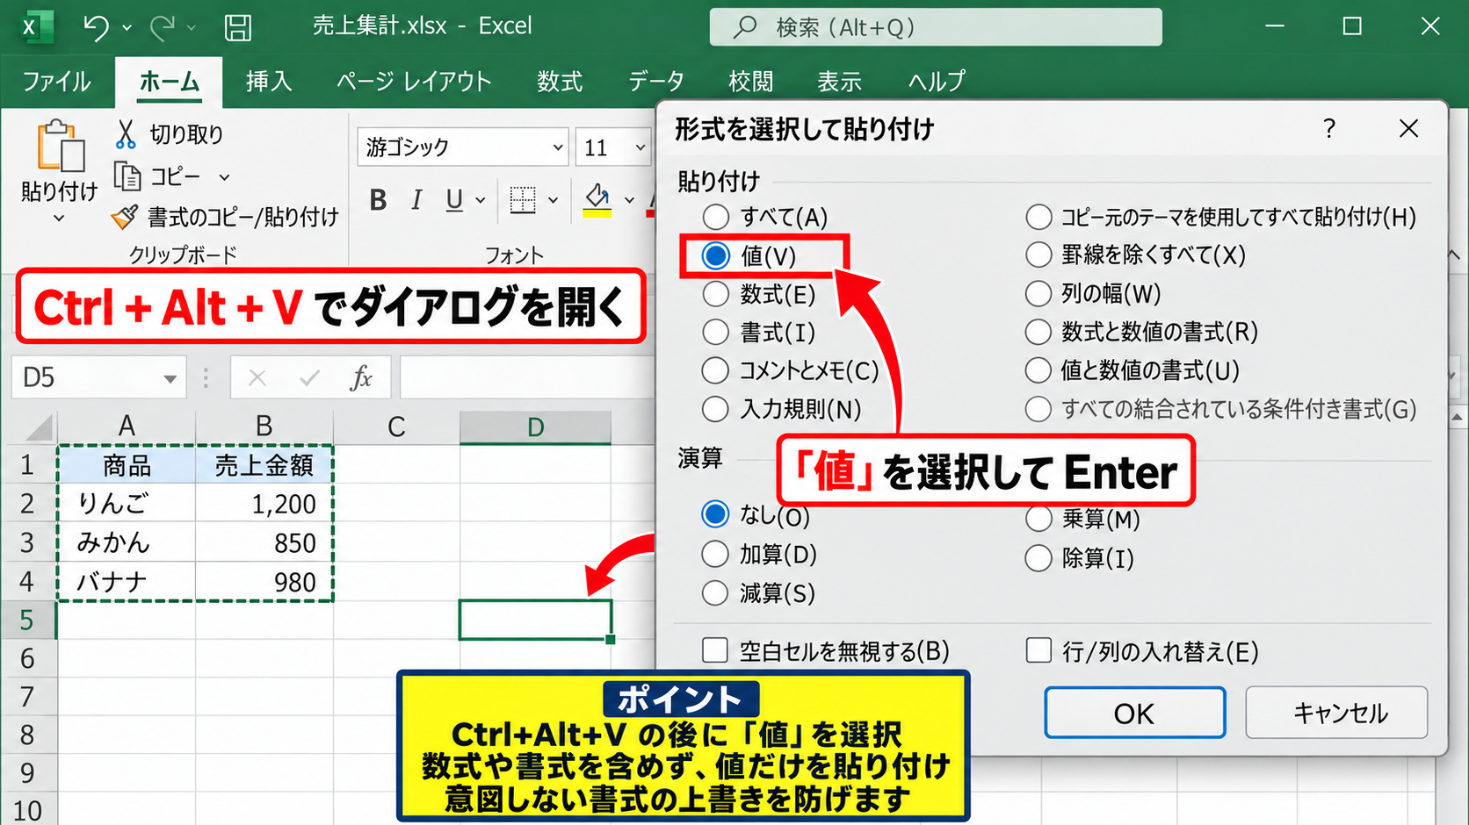
Task: Click the Redo icon in title bar
Action: coord(162,27)
